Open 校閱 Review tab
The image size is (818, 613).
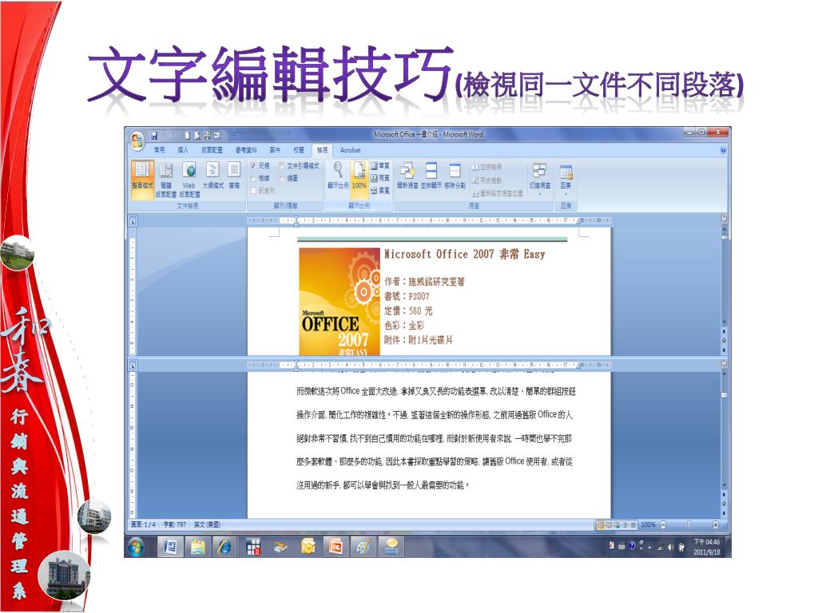299,150
